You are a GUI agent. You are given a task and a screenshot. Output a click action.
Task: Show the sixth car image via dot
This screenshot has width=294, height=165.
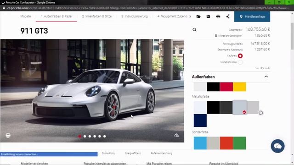(104, 137)
